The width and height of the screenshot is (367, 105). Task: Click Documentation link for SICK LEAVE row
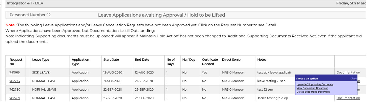(348, 73)
